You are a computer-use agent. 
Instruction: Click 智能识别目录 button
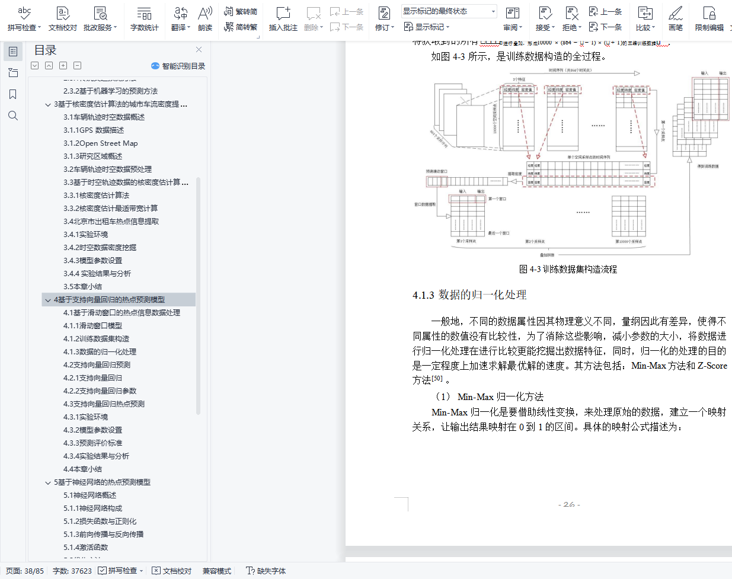178,66
